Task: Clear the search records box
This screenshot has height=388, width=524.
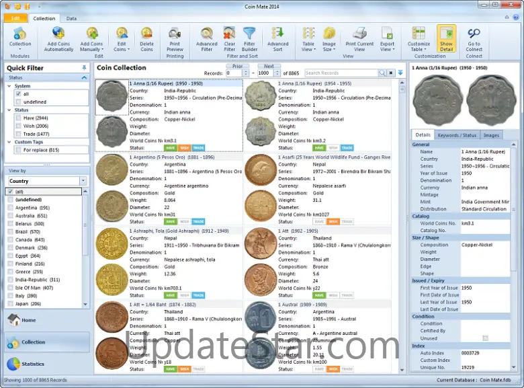Action: coord(391,73)
